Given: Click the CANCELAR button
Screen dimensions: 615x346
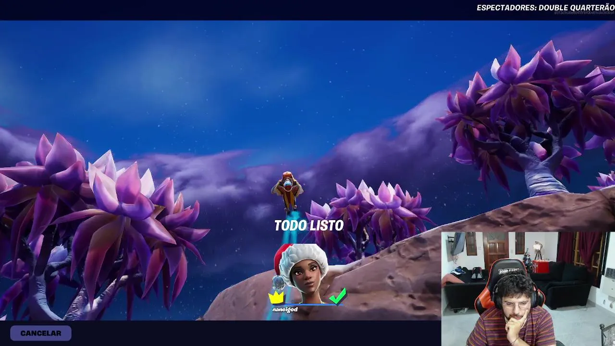Looking at the screenshot, I should (x=41, y=333).
